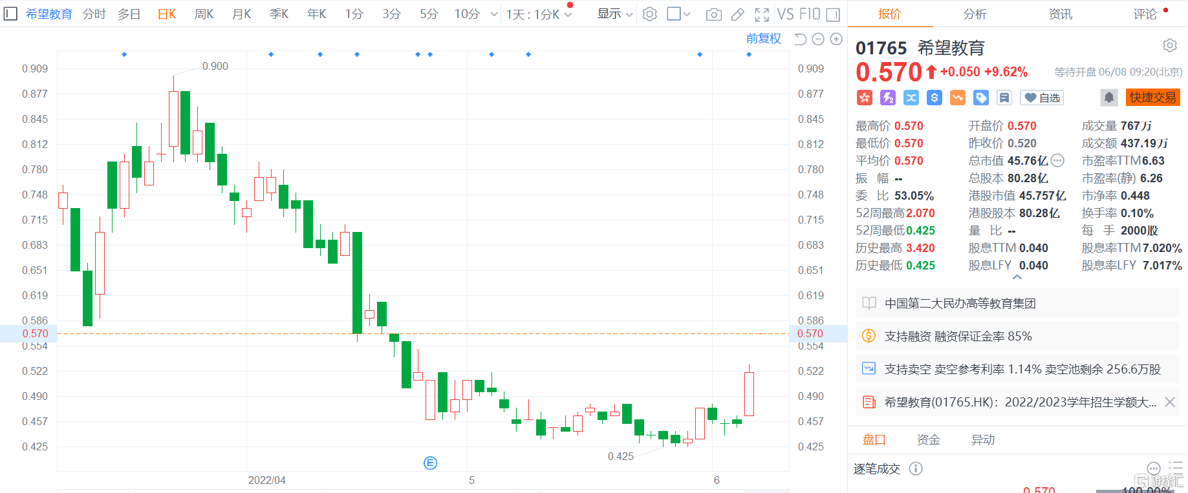Viewport: 1188px width, 493px height.
Task: Click the Hong Kong market flag icon
Action: (865, 98)
